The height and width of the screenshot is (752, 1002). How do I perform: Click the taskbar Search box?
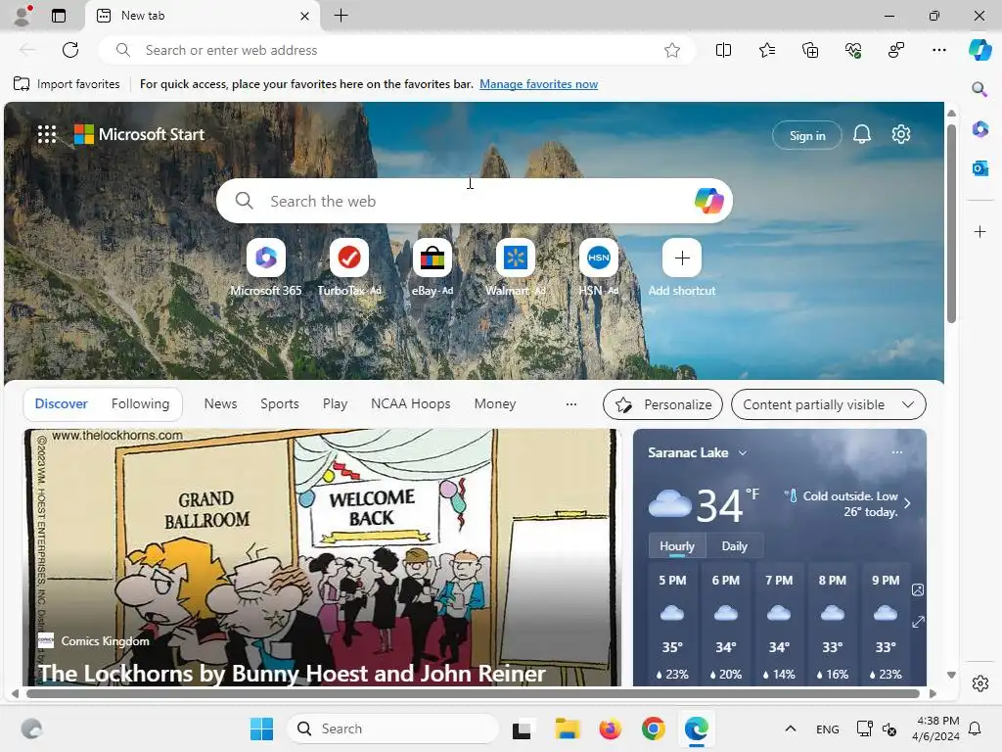[x=393, y=728]
